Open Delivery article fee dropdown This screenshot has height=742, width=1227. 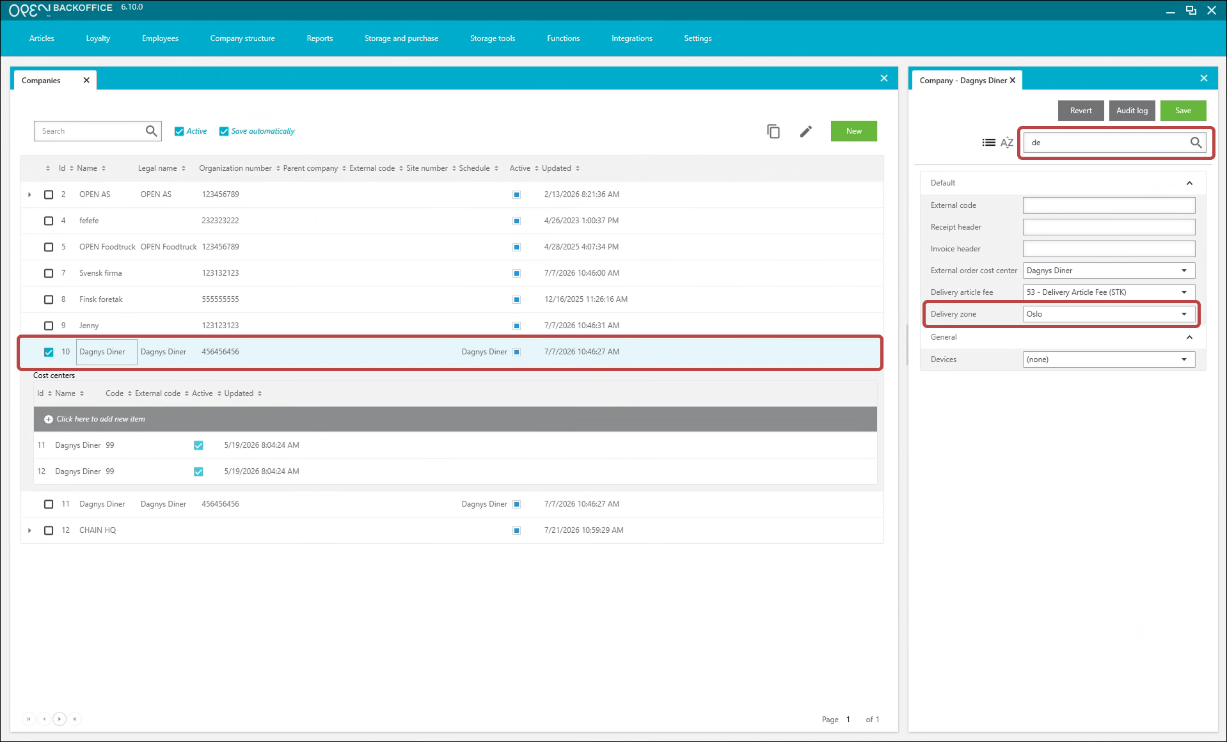tap(1109, 292)
